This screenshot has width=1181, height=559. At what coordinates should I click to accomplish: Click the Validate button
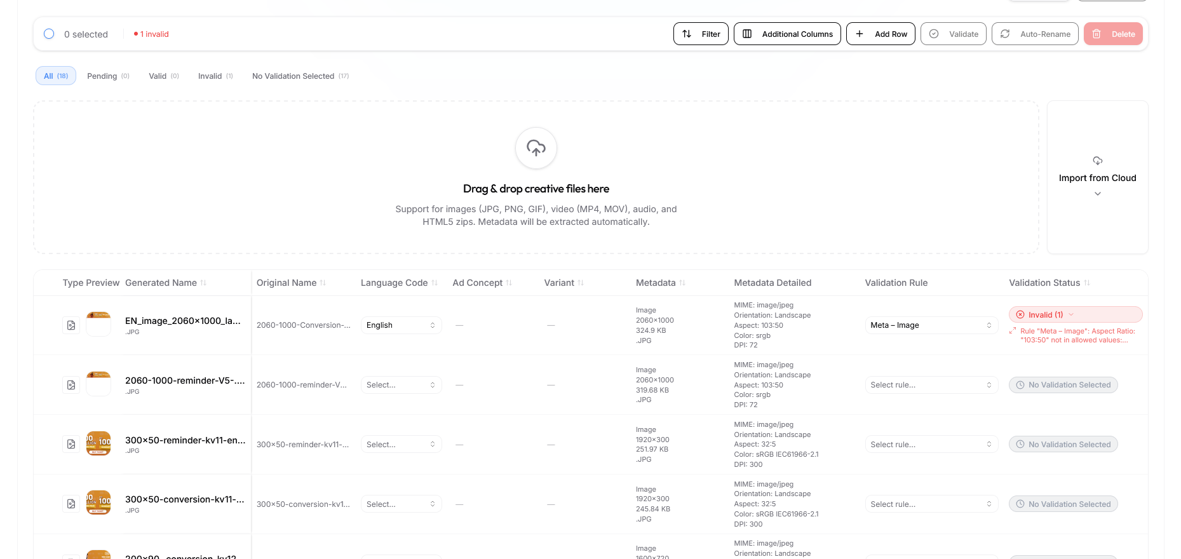point(954,34)
